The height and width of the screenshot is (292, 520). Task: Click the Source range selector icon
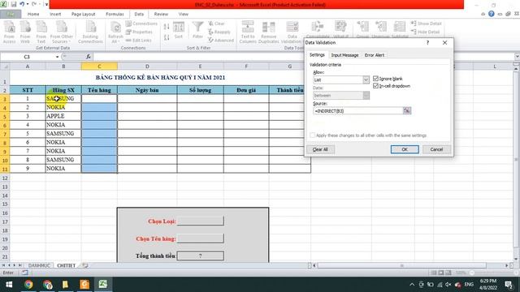[407, 111]
